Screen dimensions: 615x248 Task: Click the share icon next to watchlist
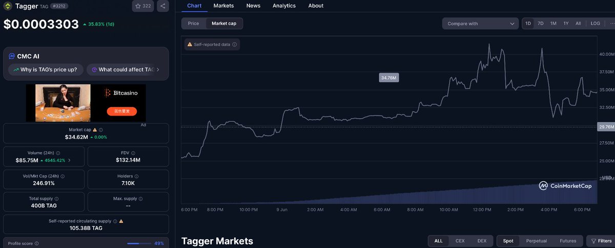click(162, 6)
